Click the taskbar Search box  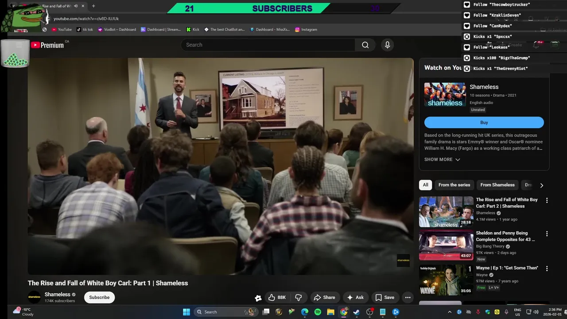[x=226, y=312]
